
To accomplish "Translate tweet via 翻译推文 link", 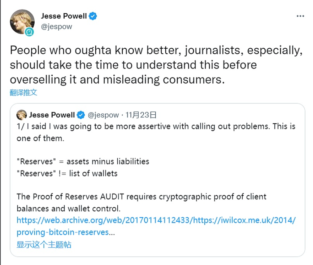I will click(x=23, y=92).
